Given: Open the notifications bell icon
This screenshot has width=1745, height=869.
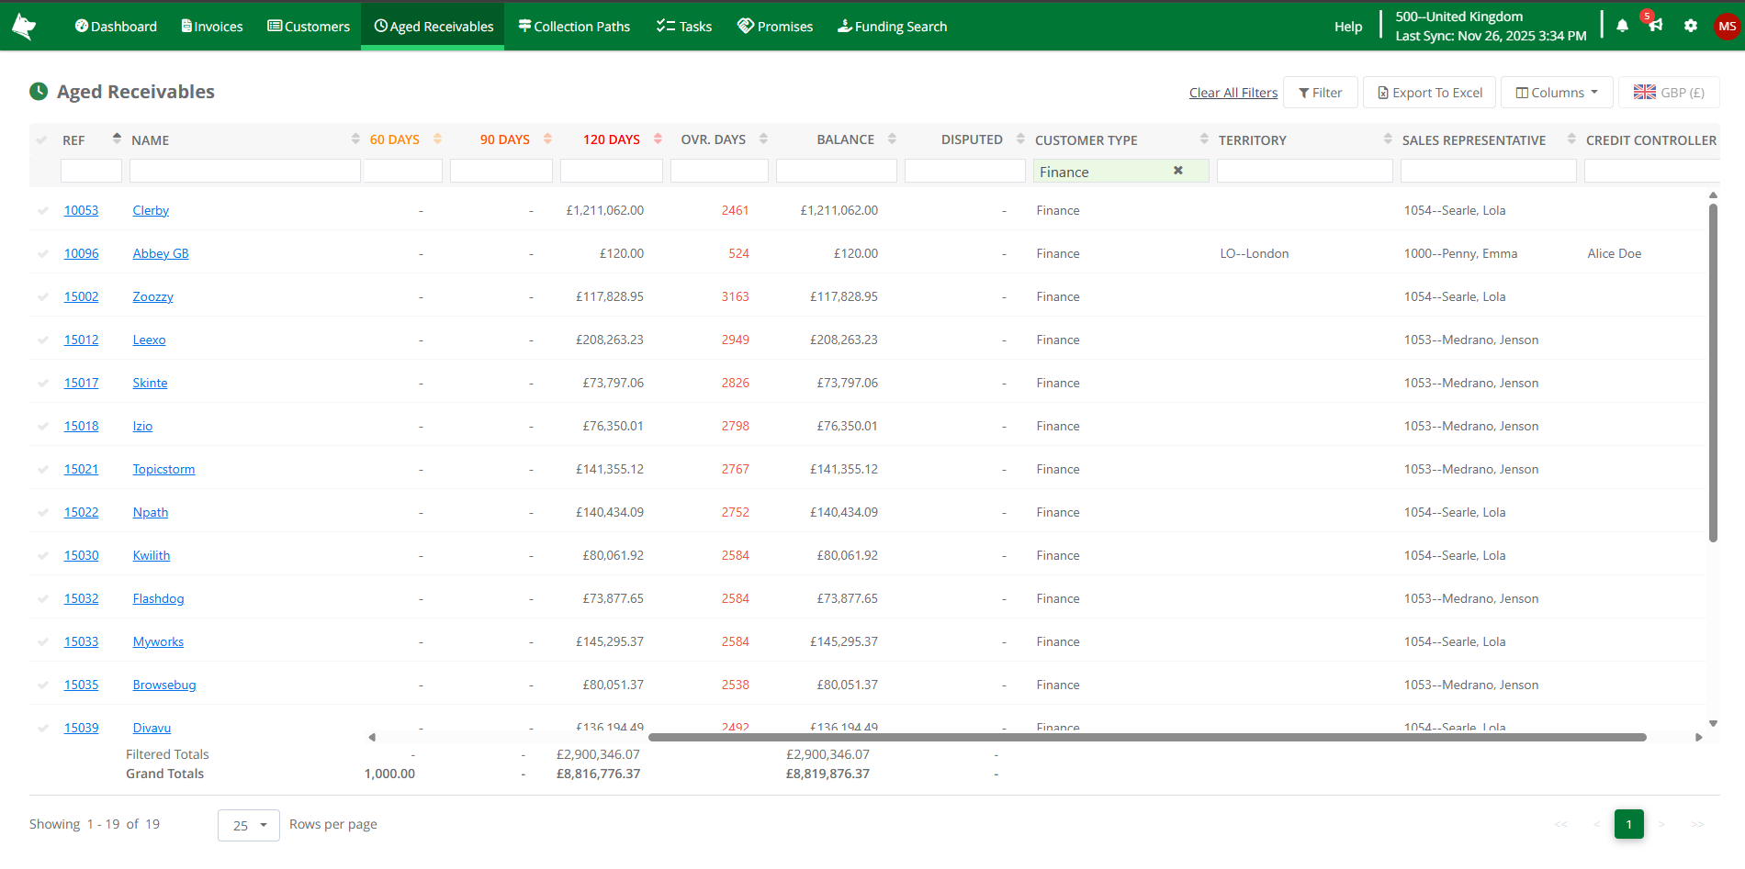Looking at the screenshot, I should 1621,26.
